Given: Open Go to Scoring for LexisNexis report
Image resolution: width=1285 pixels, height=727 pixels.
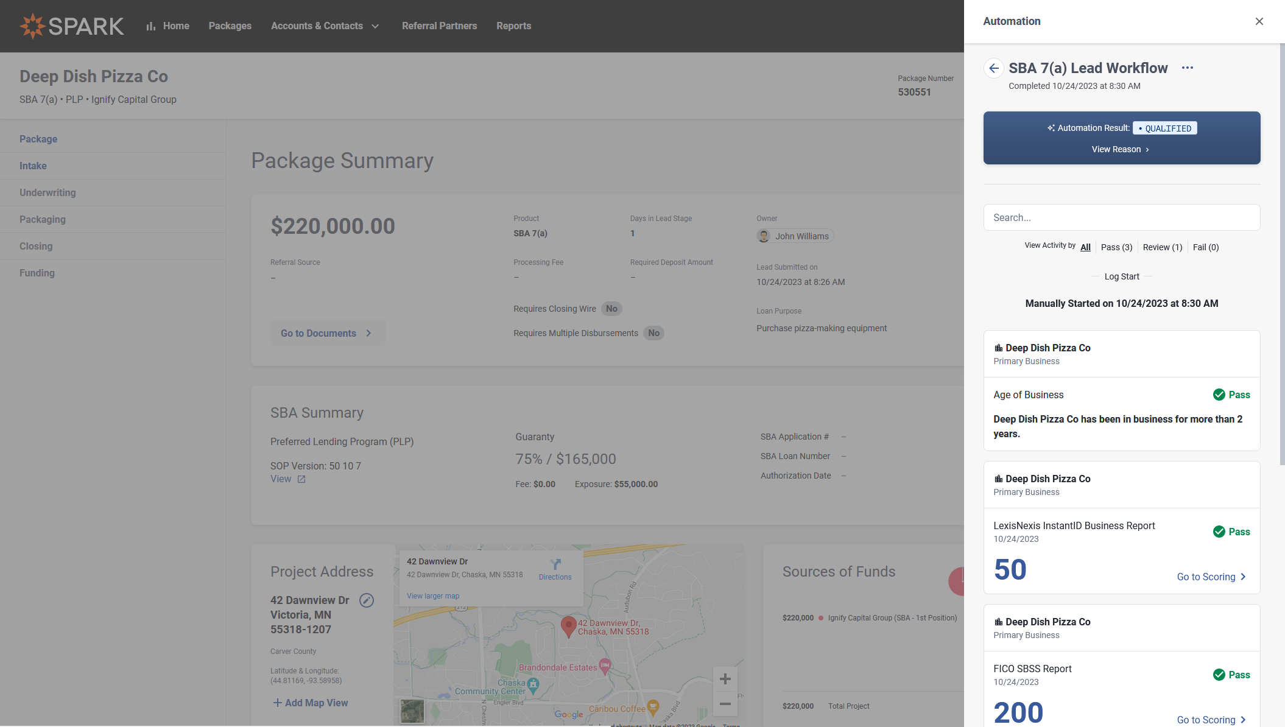Looking at the screenshot, I should click(1211, 577).
